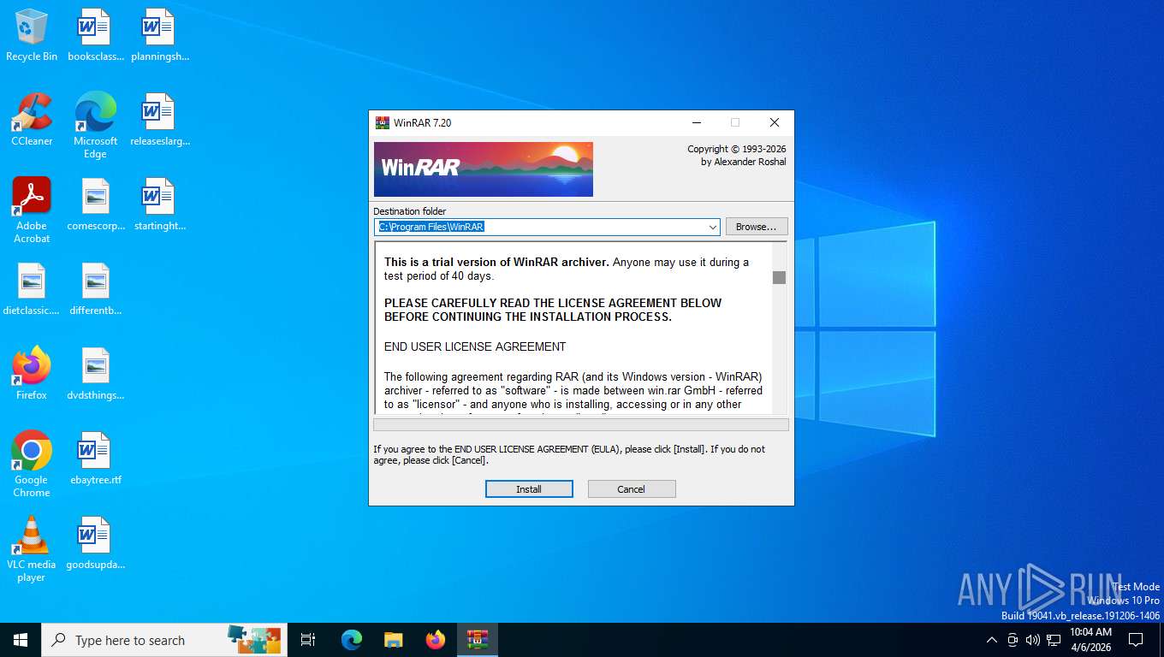Image resolution: width=1164 pixels, height=657 pixels.
Task: Click the "END USER LICENSE AGREEMENT" heading text
Action: coord(475,346)
